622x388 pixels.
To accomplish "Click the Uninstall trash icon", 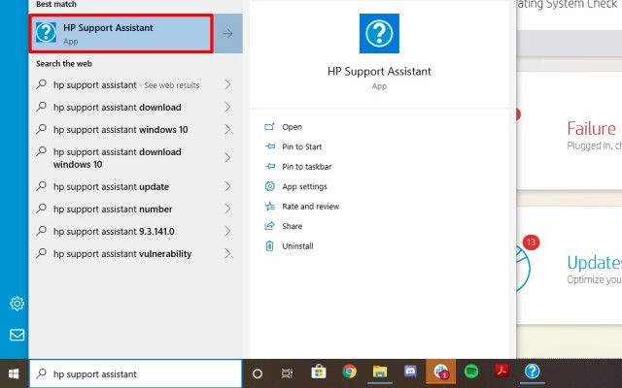I will [270, 245].
